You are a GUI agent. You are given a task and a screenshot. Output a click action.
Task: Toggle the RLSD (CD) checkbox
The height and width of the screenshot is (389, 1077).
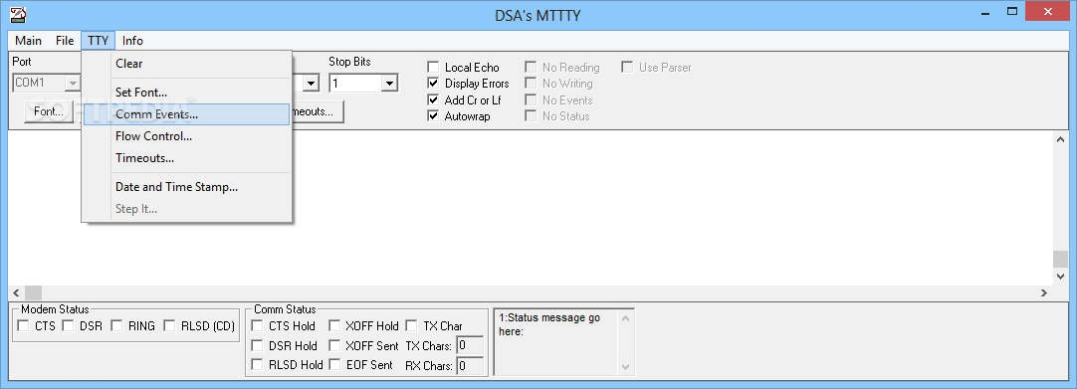coord(169,326)
